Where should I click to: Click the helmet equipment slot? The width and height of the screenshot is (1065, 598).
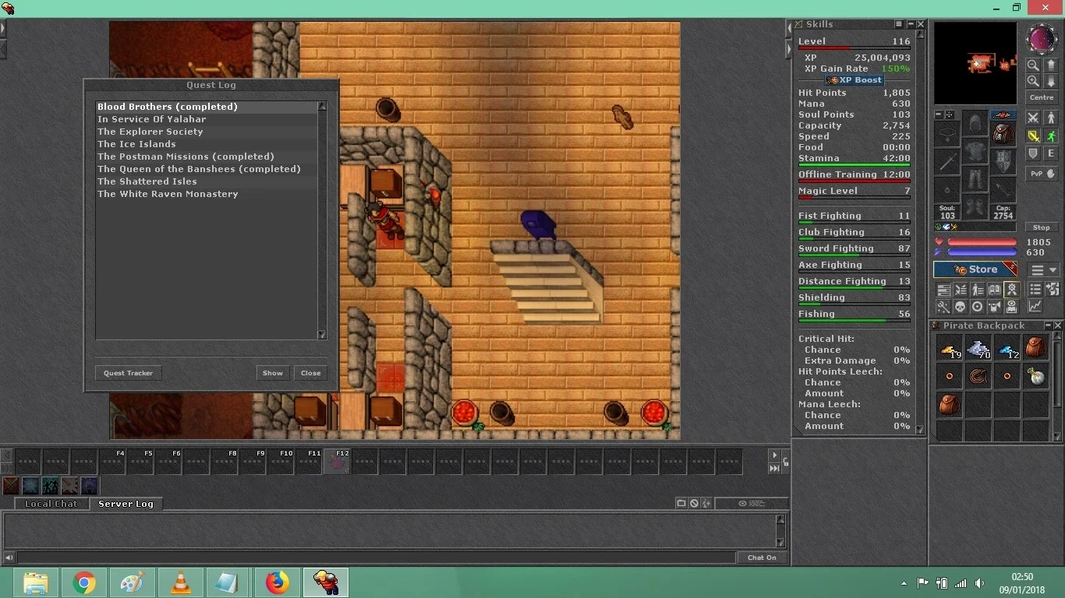[x=975, y=122]
